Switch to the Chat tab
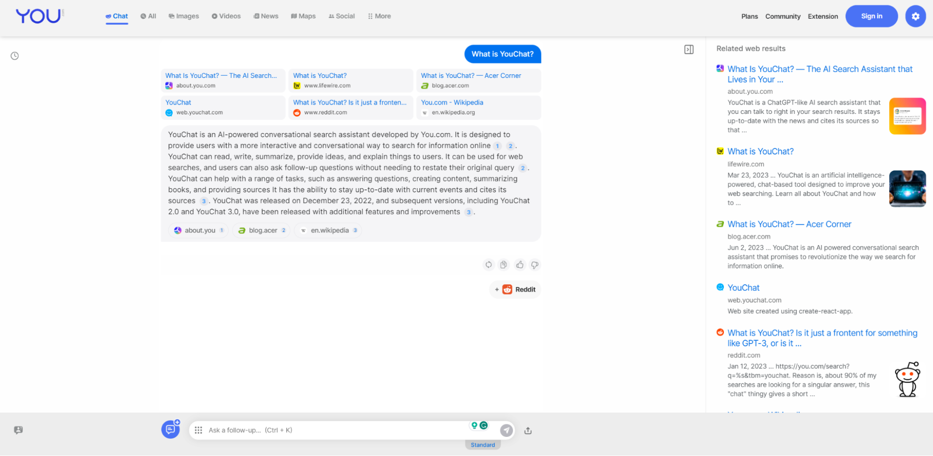The image size is (933, 456). pyautogui.click(x=117, y=16)
